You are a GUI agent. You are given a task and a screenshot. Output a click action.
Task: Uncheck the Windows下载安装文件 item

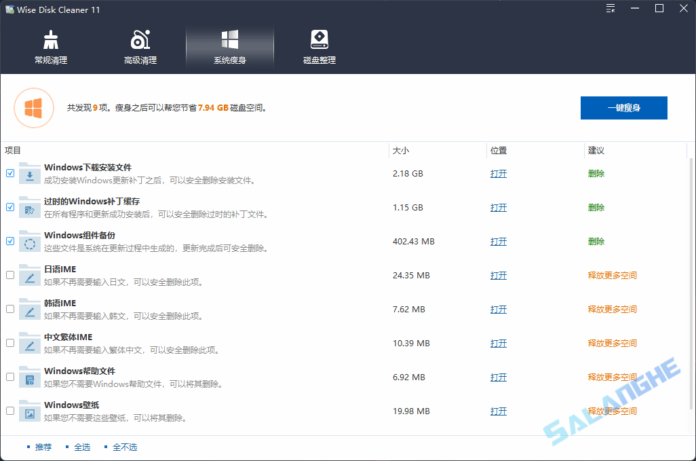pos(10,173)
